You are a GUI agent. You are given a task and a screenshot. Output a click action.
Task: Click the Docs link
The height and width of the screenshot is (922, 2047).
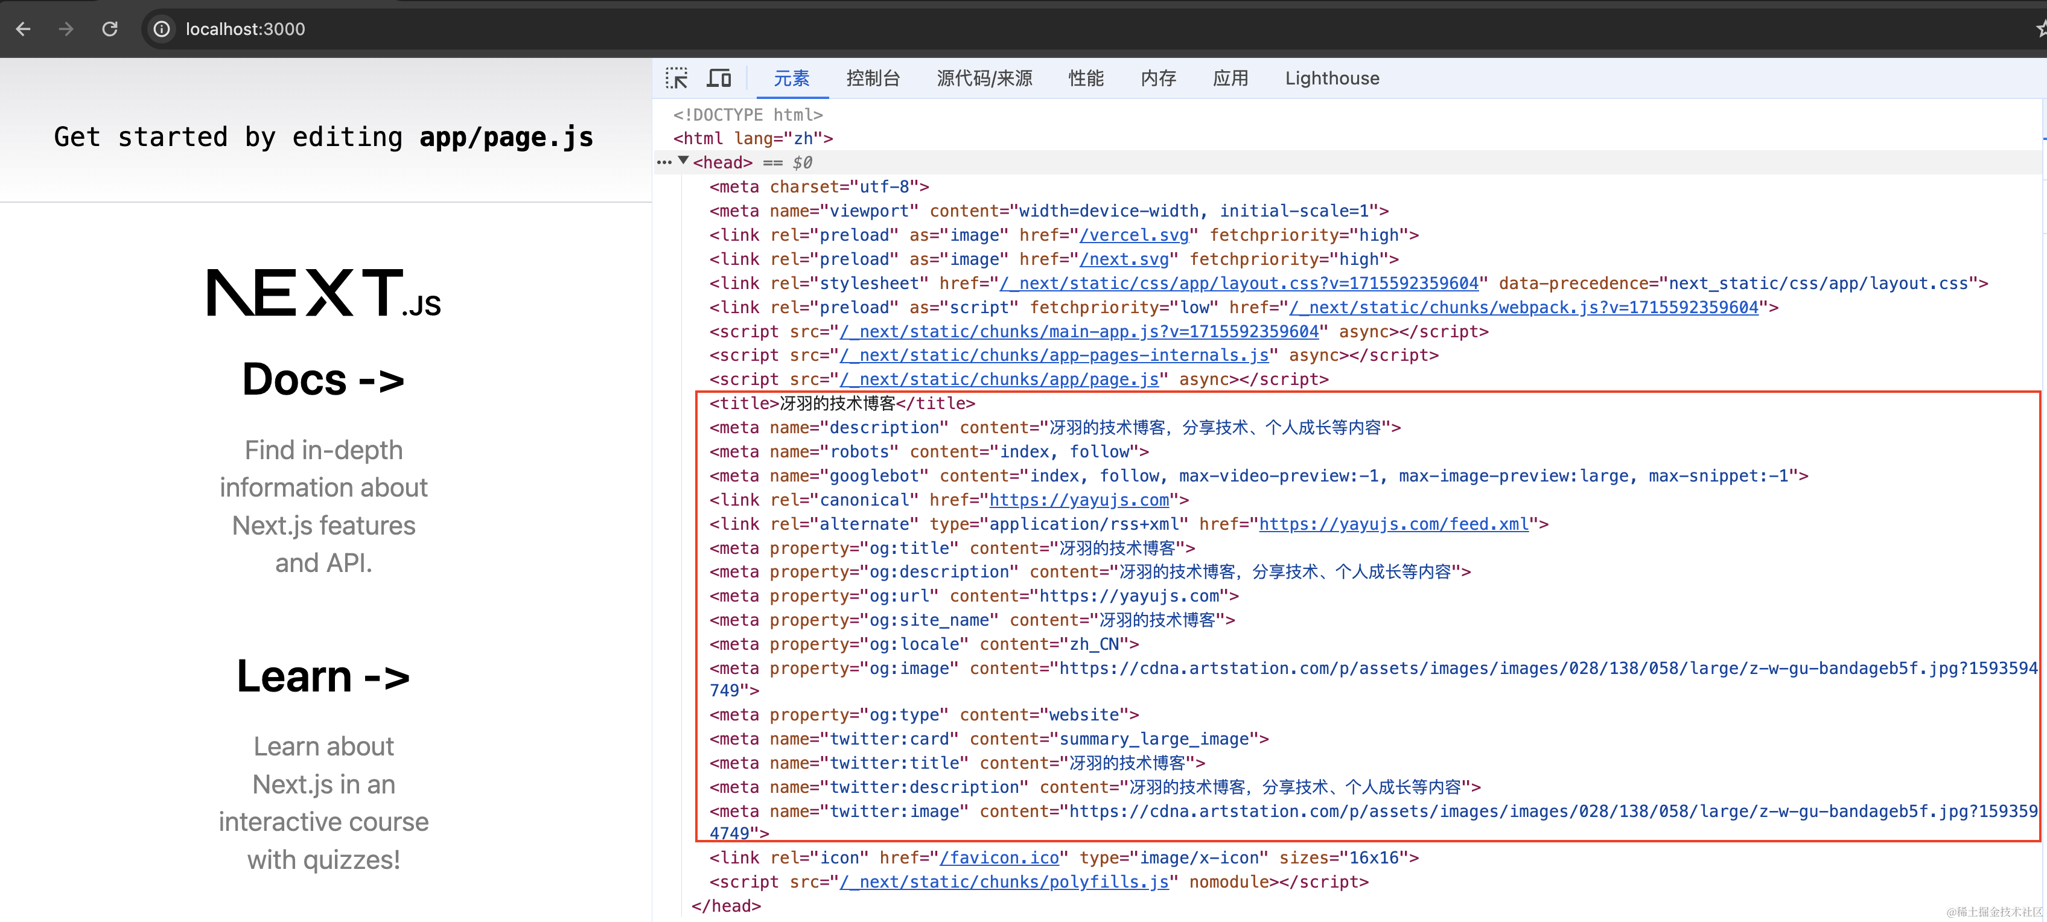tap(323, 379)
